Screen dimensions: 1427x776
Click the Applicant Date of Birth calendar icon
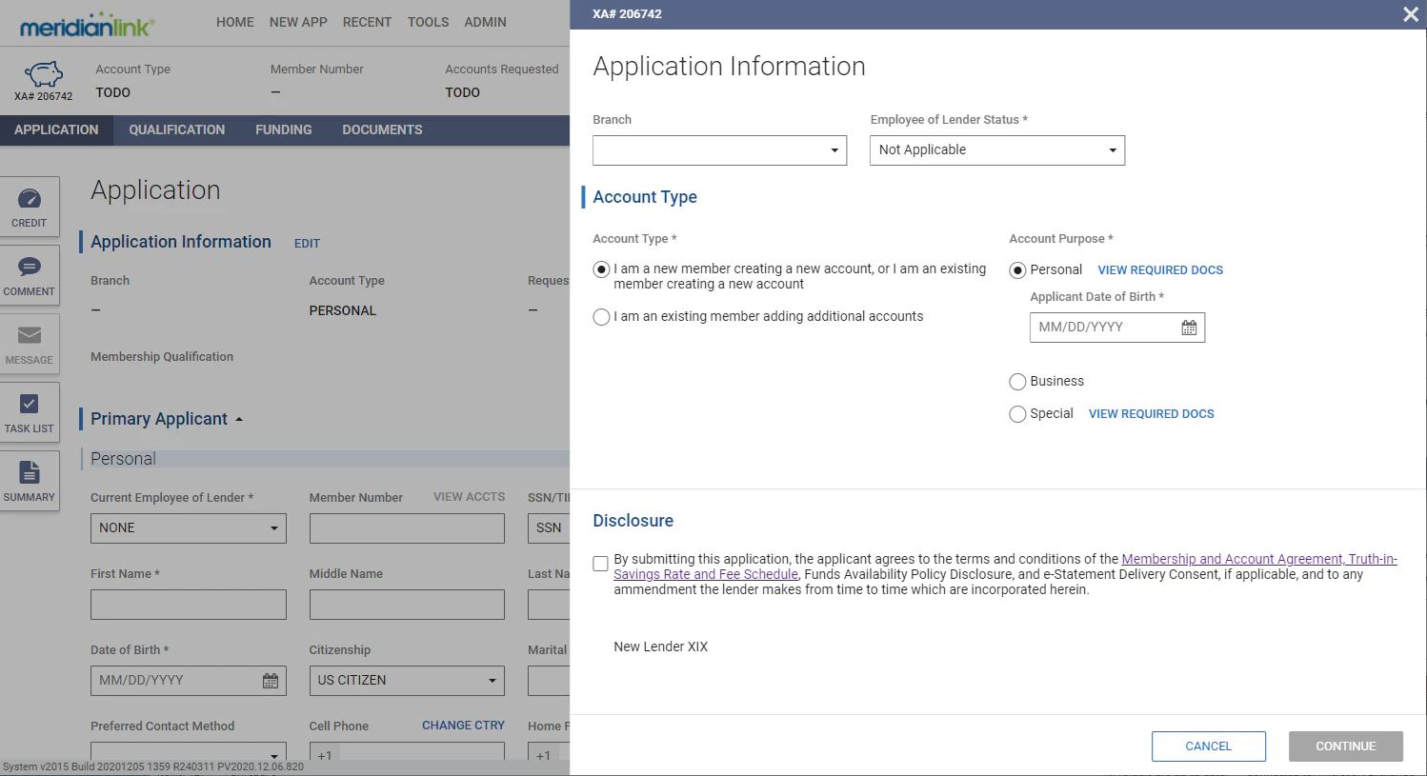(x=1189, y=328)
